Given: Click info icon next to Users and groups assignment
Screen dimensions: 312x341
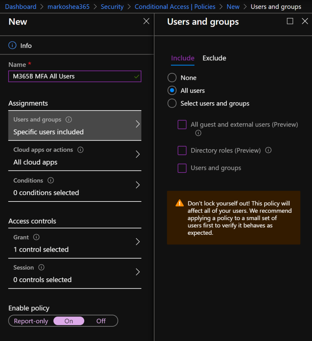Looking at the screenshot, I should pos(69,120).
